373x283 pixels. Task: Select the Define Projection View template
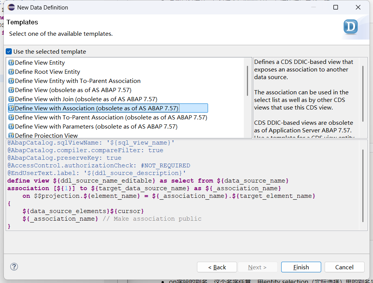point(46,135)
